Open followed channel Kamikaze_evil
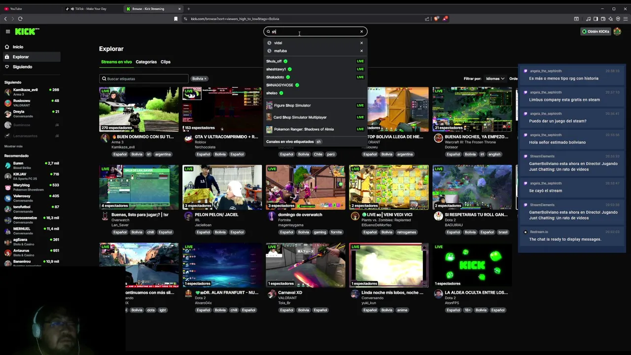 (32, 92)
